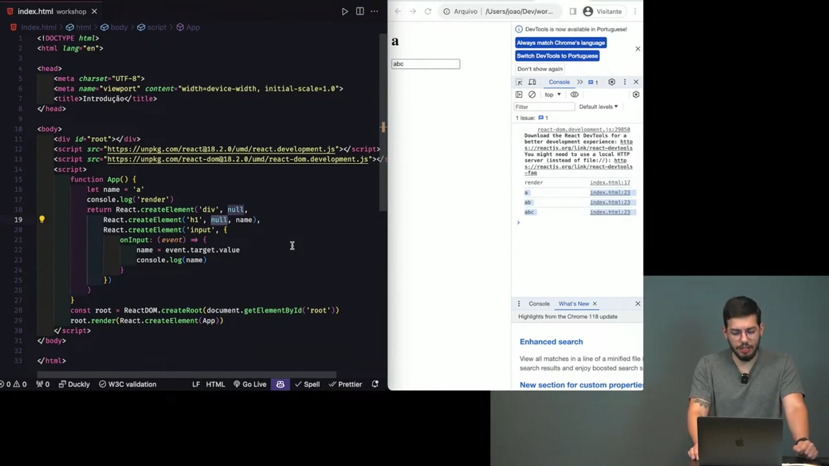Toggle the device toolbar emulation icon

point(532,82)
